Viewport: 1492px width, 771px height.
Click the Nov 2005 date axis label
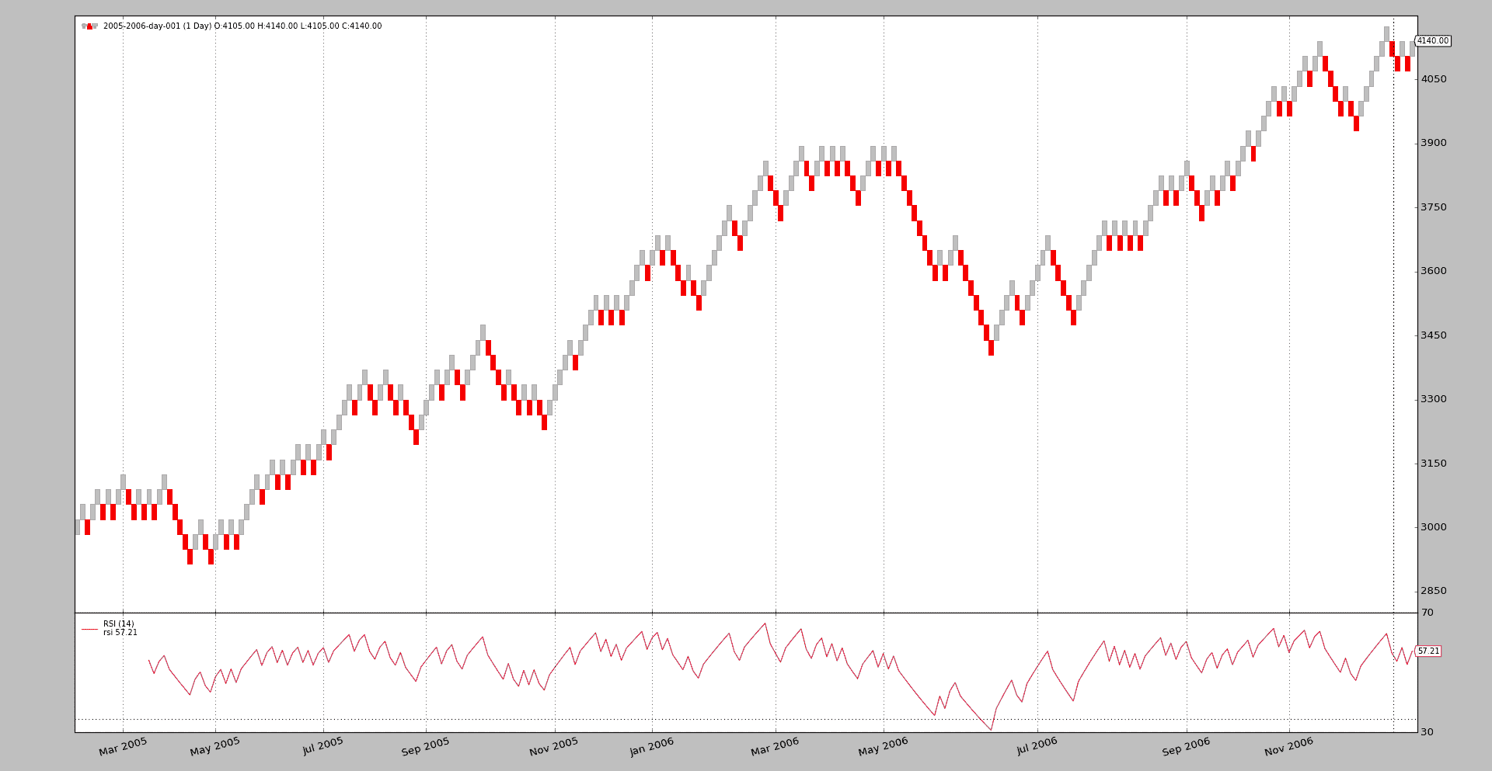553,747
